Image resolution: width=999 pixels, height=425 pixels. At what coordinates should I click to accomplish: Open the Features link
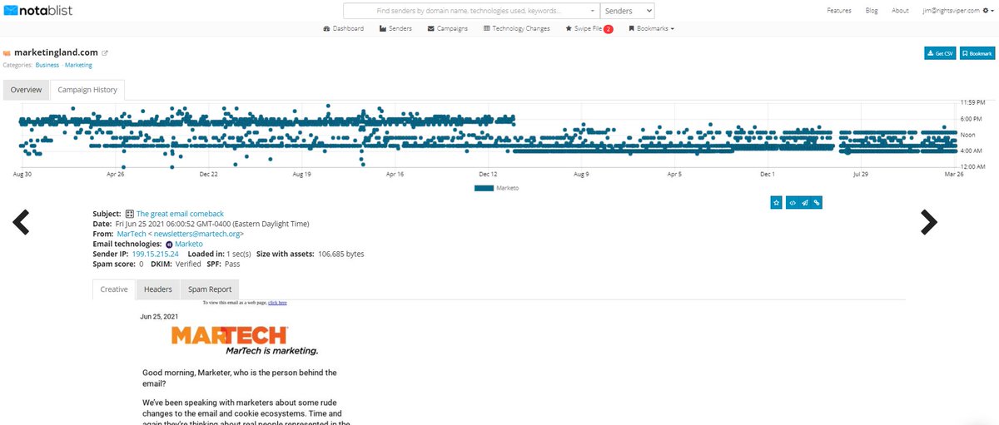click(x=839, y=11)
